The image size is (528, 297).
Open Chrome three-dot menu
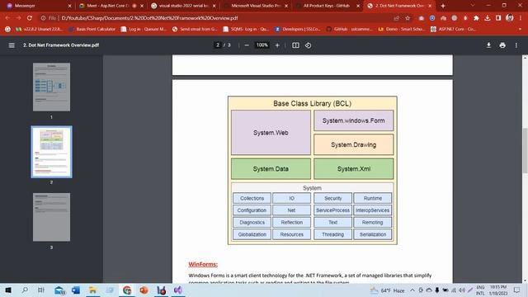click(521, 18)
